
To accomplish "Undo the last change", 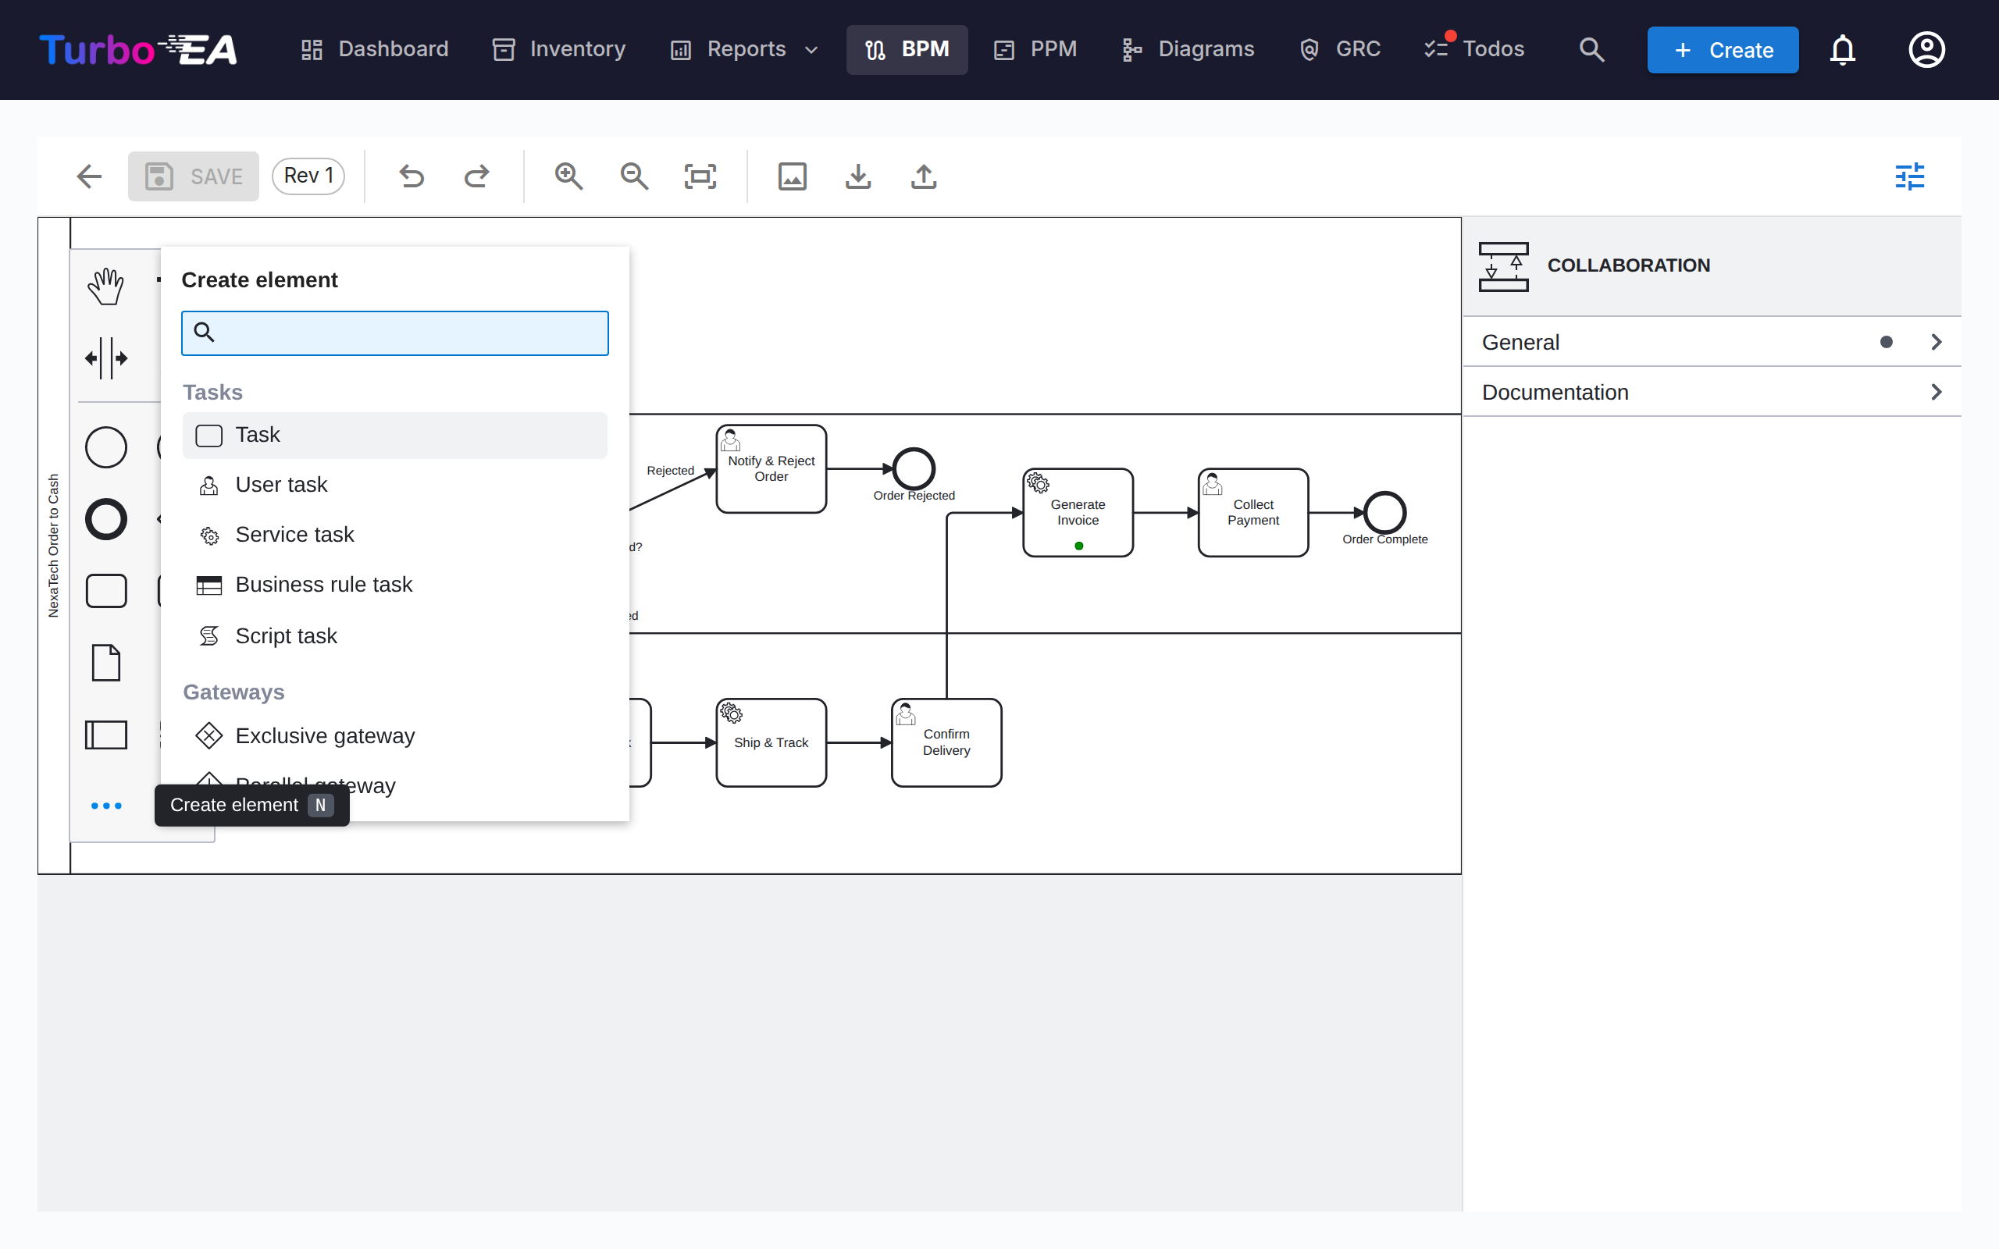I will coord(412,176).
